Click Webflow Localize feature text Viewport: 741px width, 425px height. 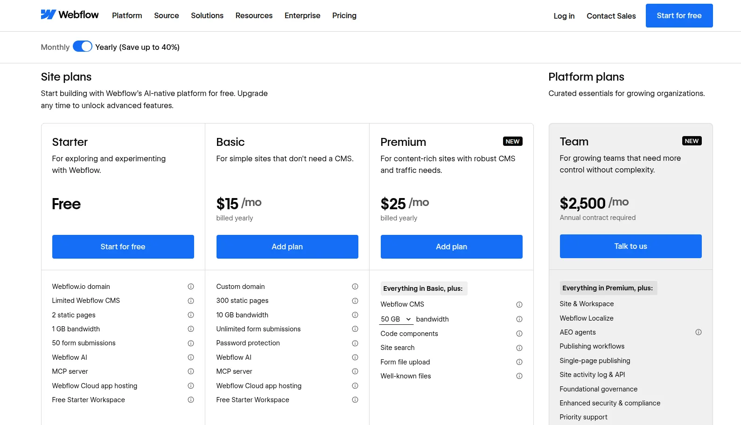coord(587,318)
